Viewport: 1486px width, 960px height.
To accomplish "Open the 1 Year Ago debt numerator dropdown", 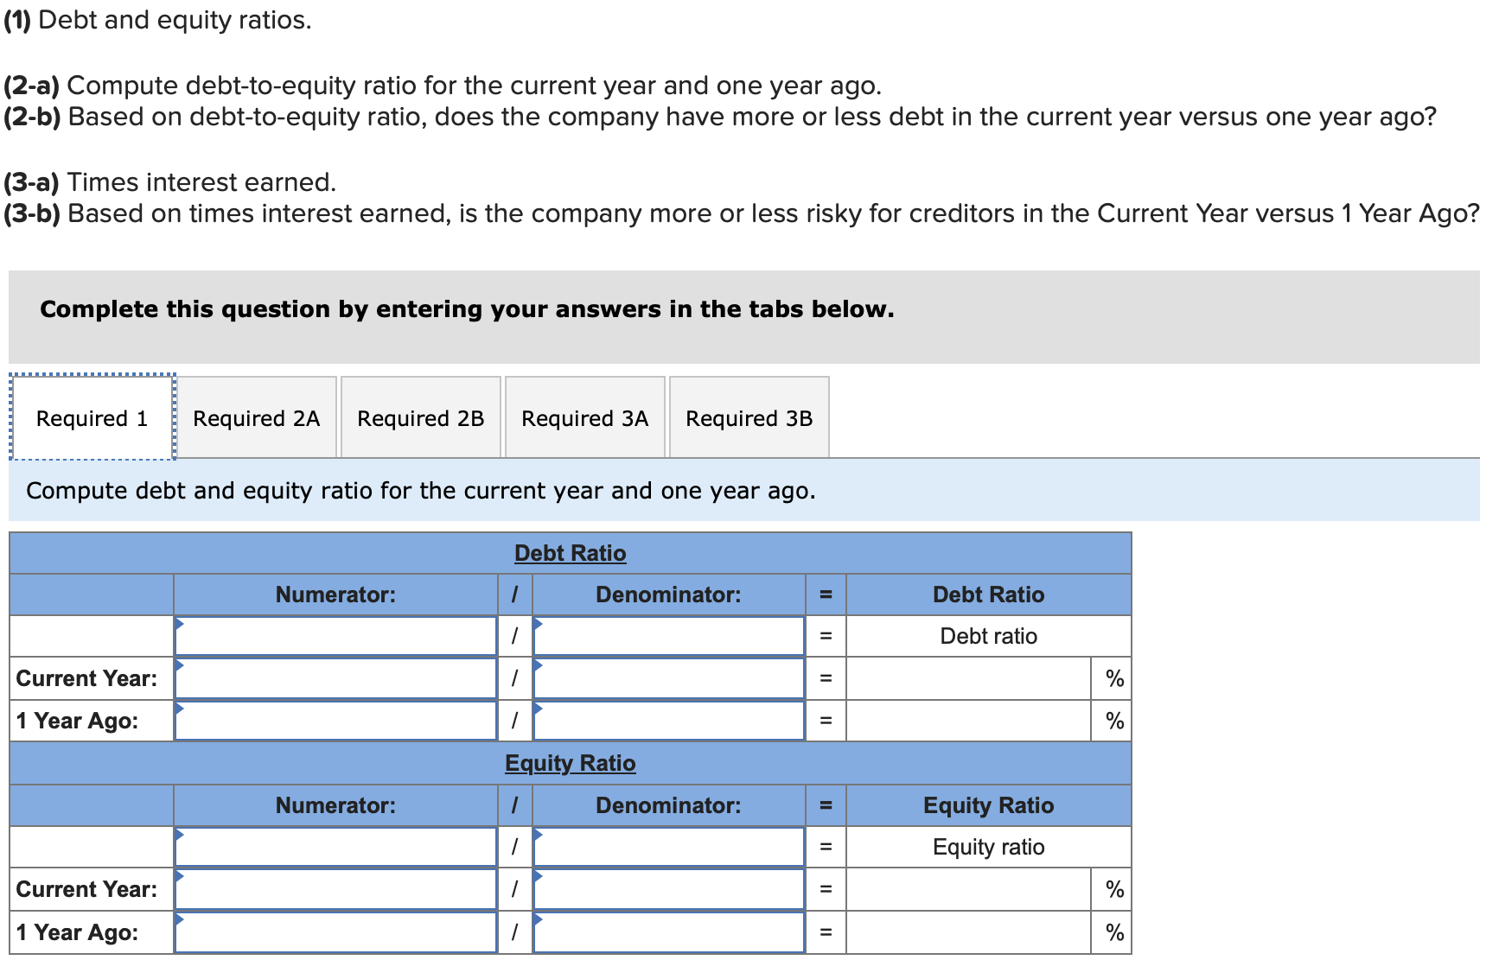I will pos(335,720).
